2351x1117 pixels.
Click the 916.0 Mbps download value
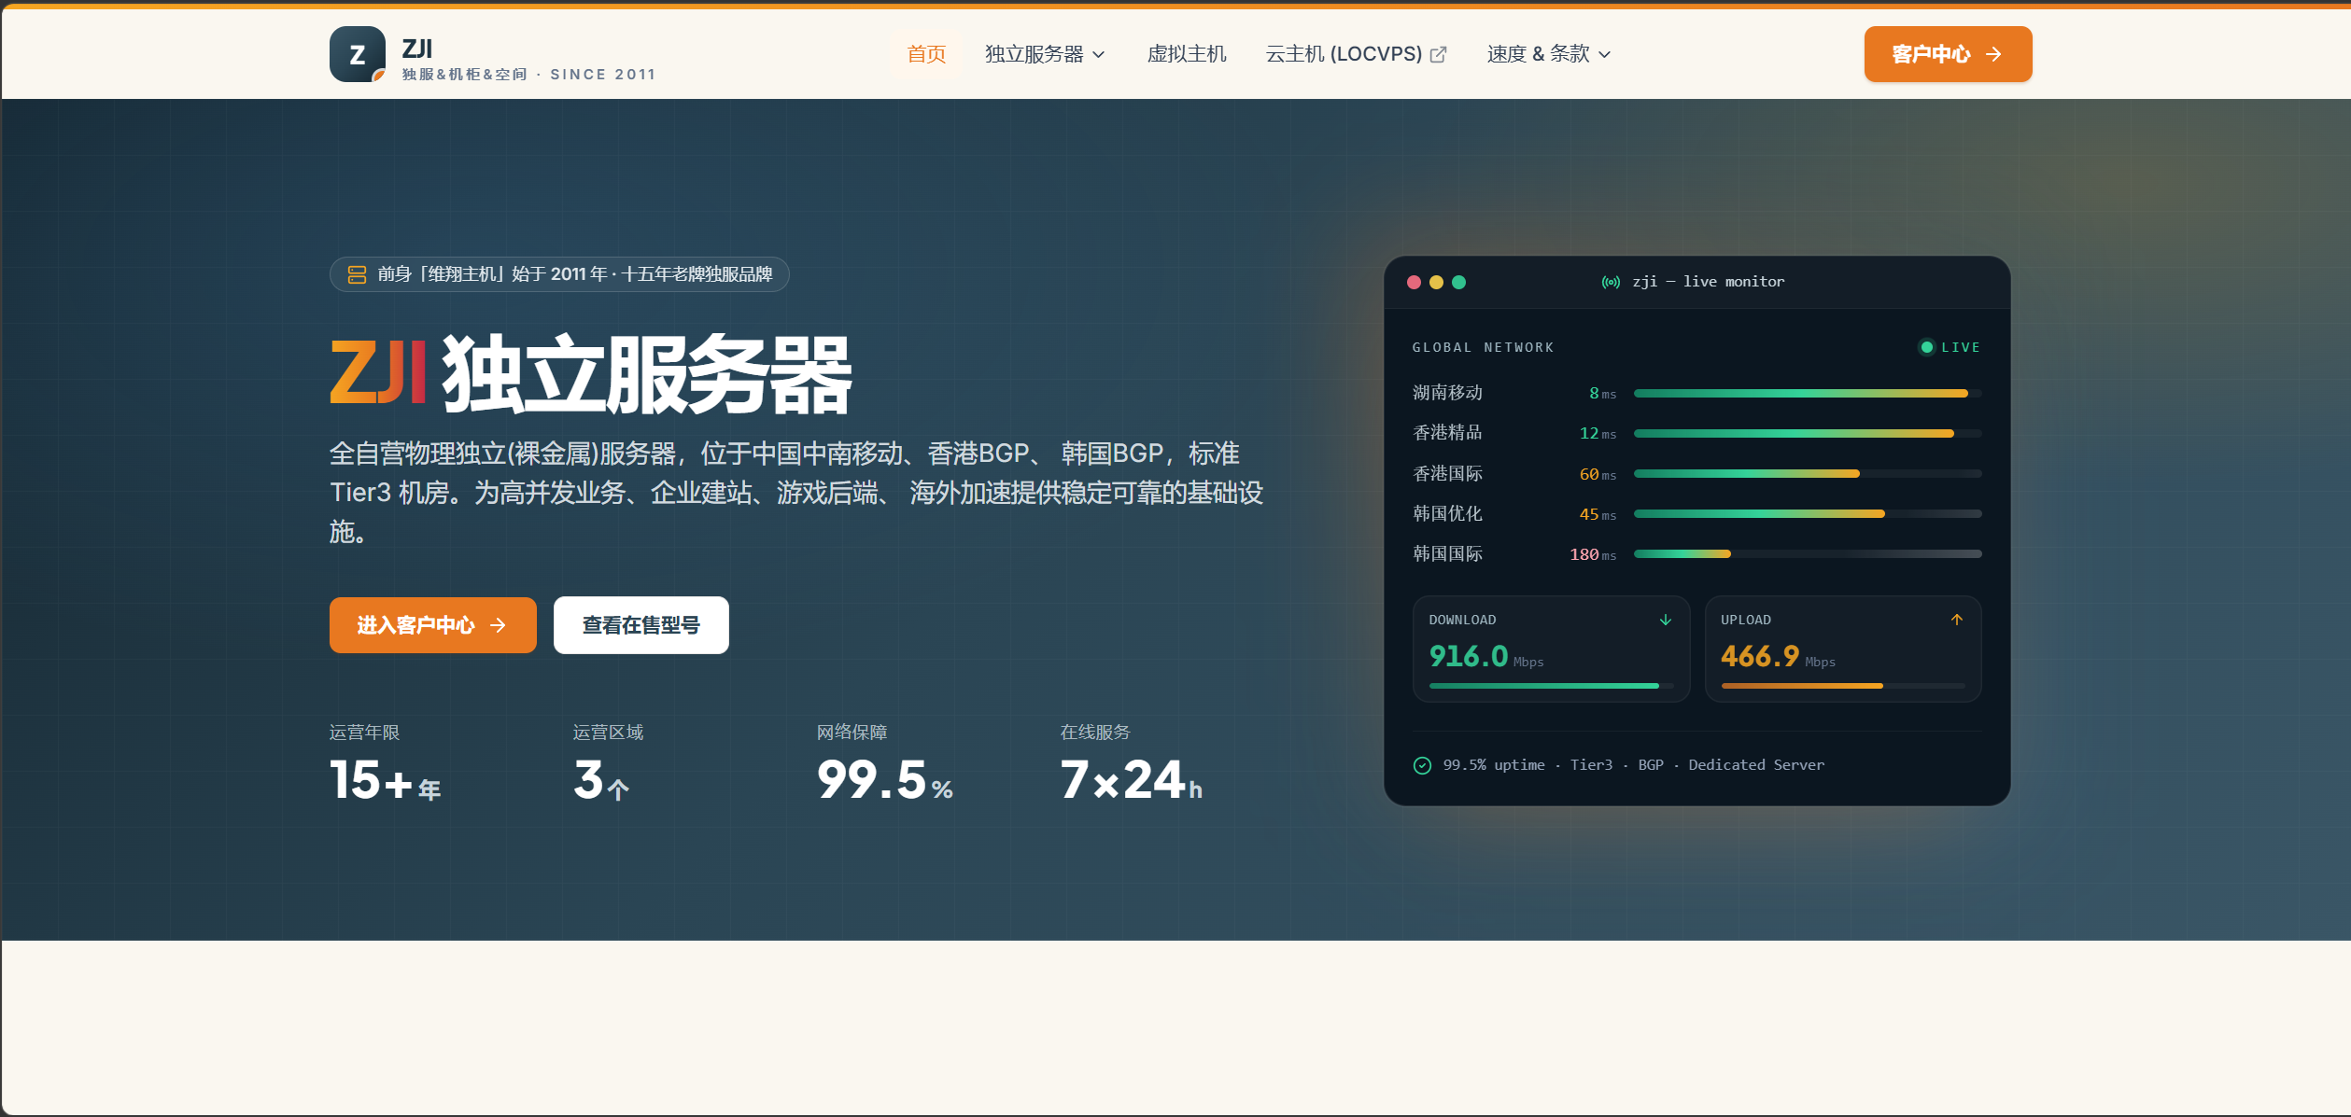pyautogui.click(x=1485, y=656)
